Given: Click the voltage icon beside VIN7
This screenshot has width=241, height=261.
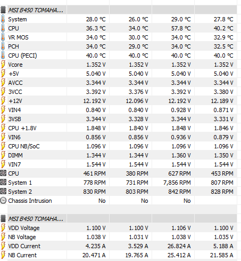Looking at the screenshot, I should [x=3, y=164].
